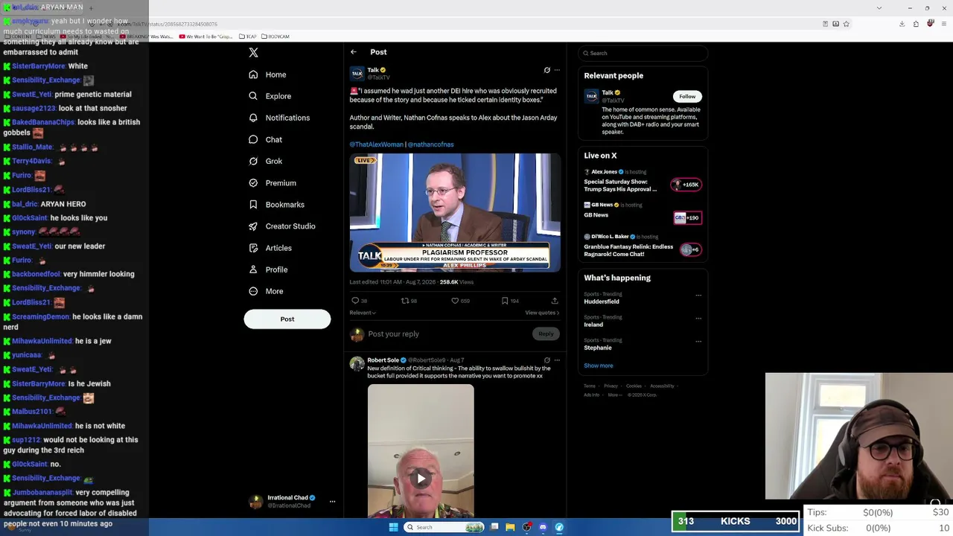The image size is (953, 536).
Task: Expand the footer More link
Action: [x=614, y=395]
